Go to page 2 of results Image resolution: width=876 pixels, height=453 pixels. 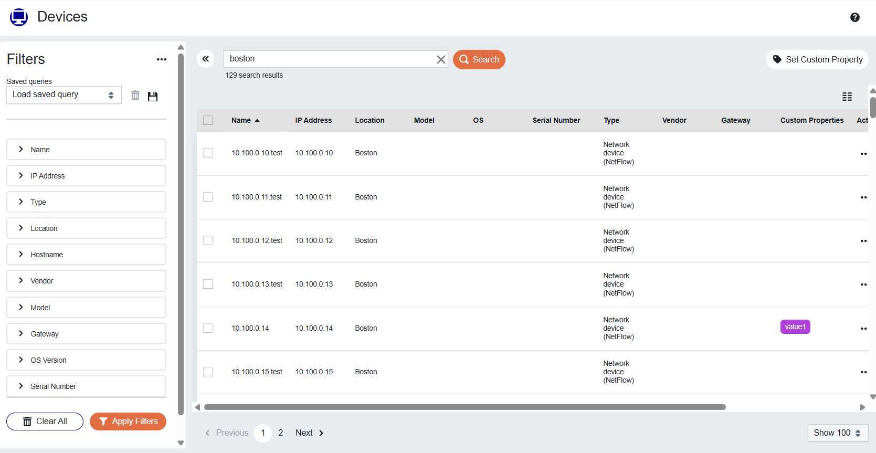[280, 433]
